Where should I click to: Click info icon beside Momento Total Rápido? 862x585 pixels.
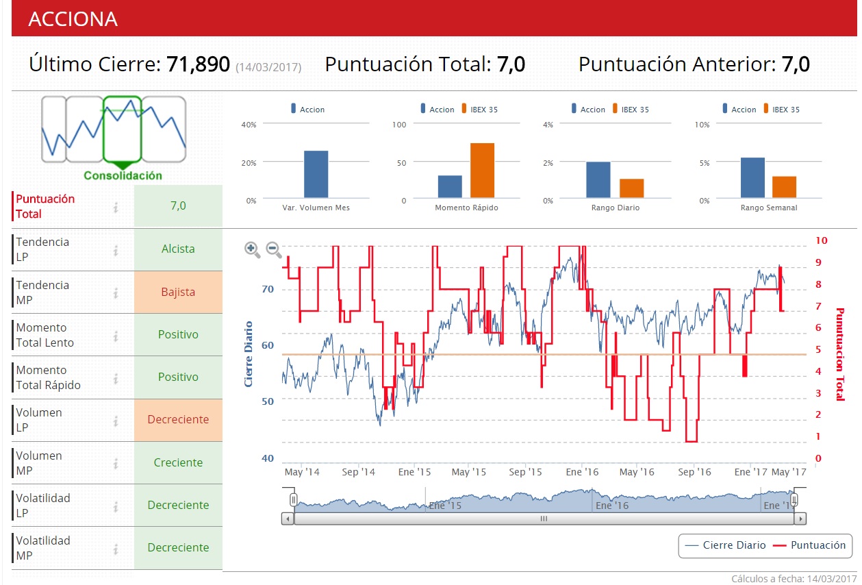click(x=116, y=377)
